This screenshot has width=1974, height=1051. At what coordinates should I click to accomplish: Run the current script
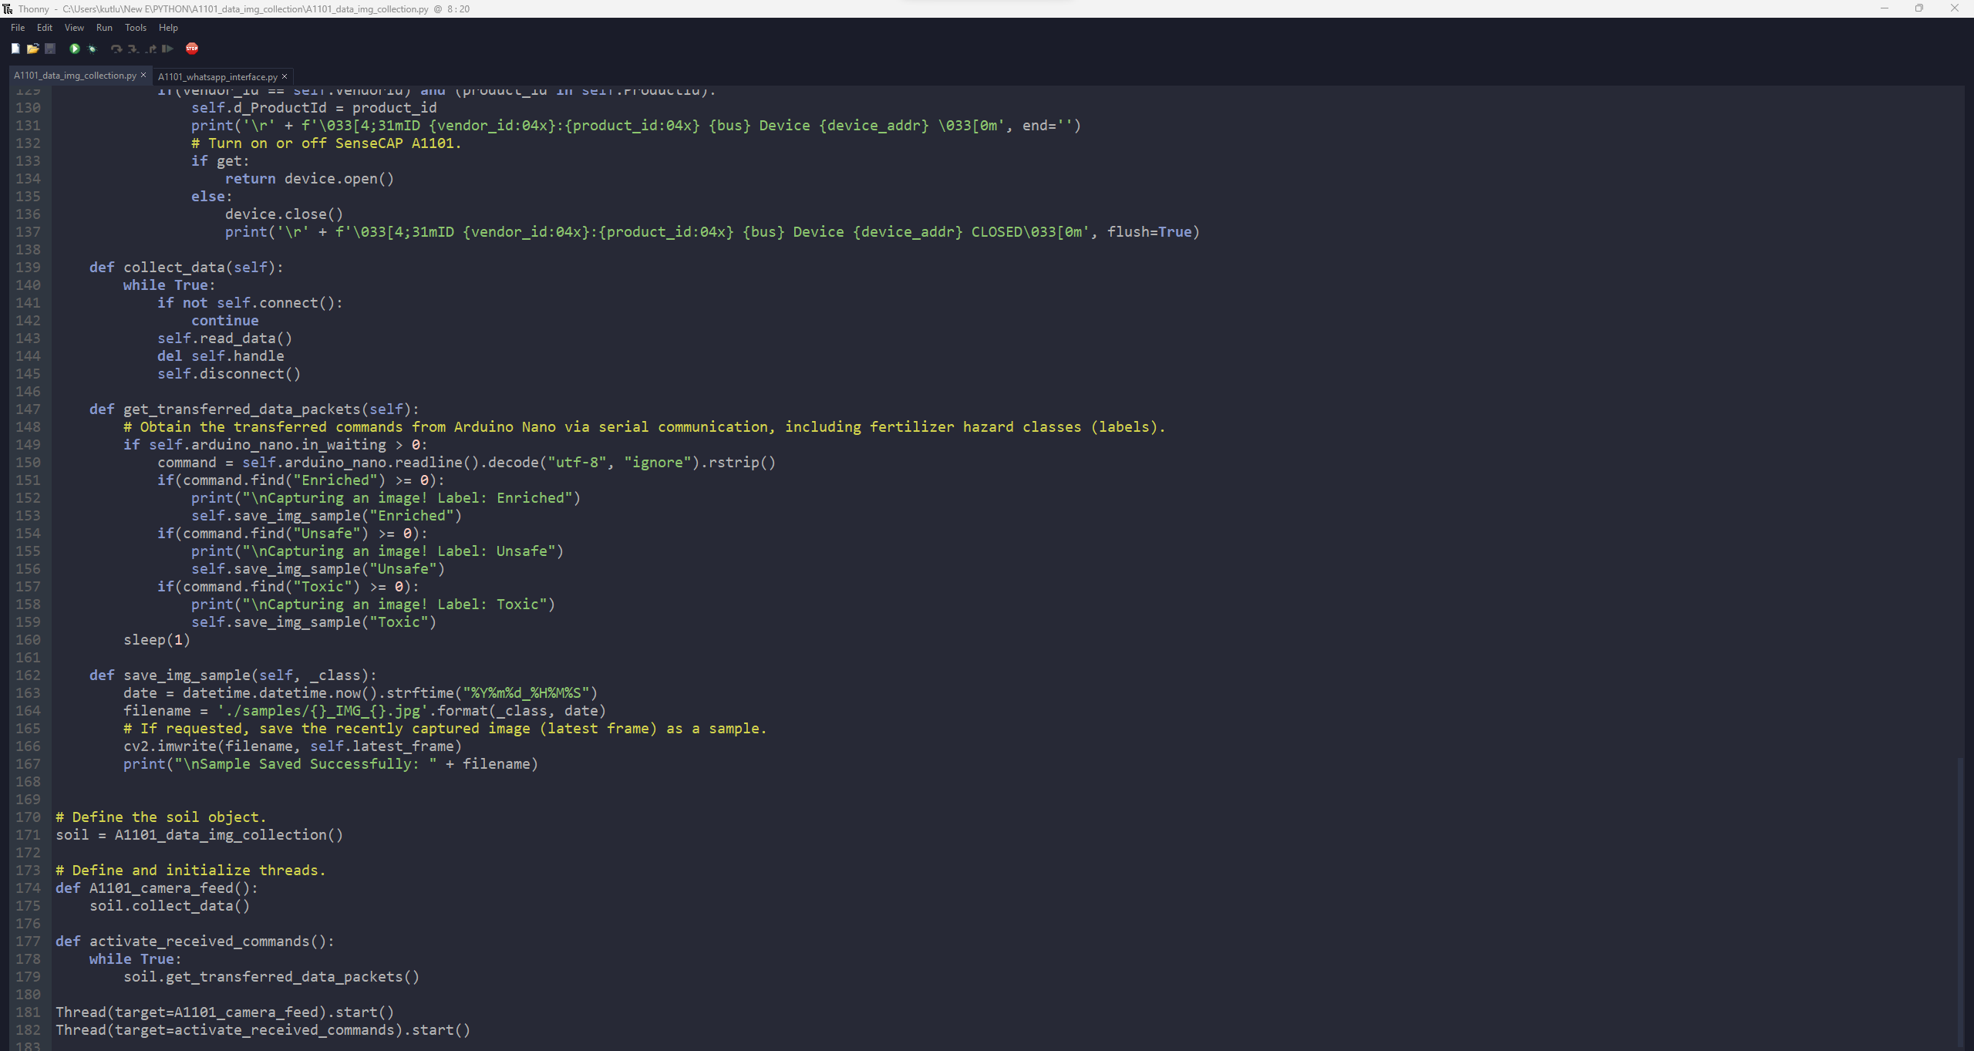75,49
